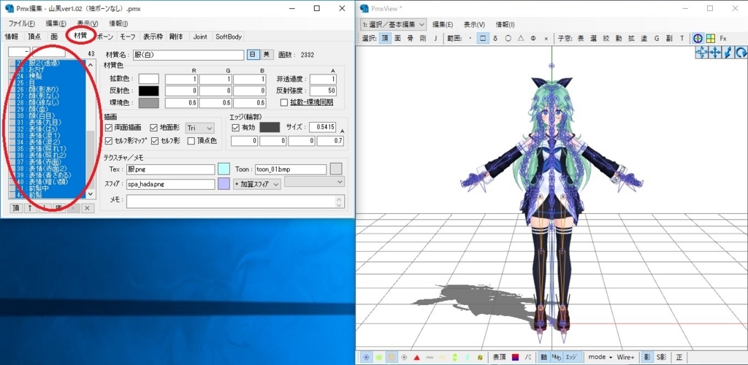Switch to the ボーン tab
748x365 pixels.
(x=105, y=36)
